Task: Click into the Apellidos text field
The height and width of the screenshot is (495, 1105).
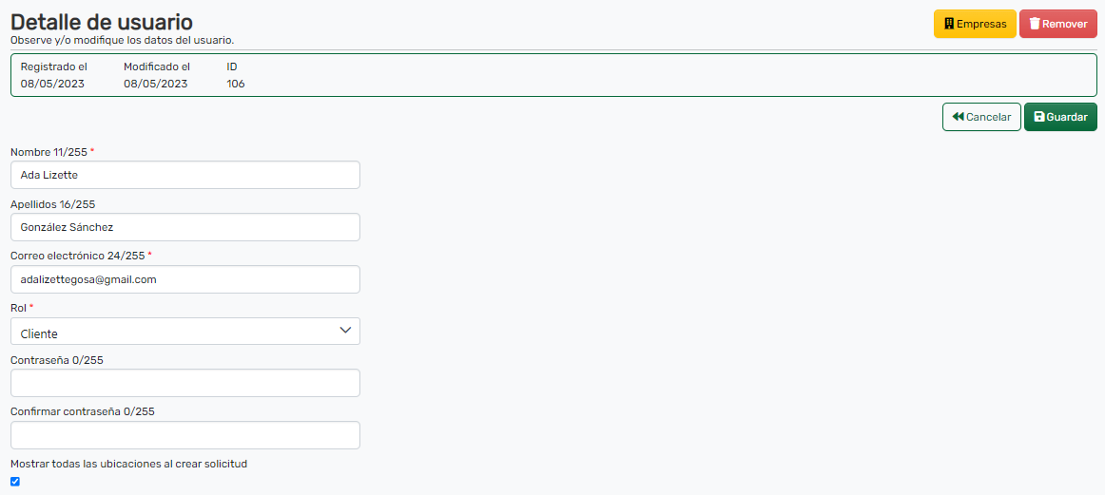Action: (185, 227)
